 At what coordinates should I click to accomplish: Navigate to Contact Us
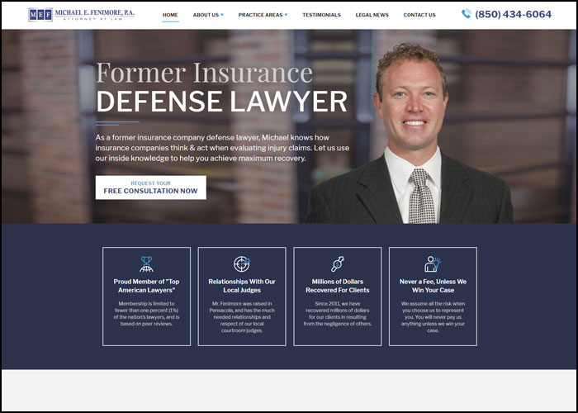tap(419, 15)
